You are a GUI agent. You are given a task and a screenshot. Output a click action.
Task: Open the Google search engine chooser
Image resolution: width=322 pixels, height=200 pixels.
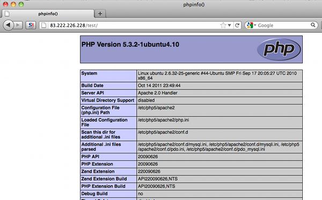click(x=252, y=25)
